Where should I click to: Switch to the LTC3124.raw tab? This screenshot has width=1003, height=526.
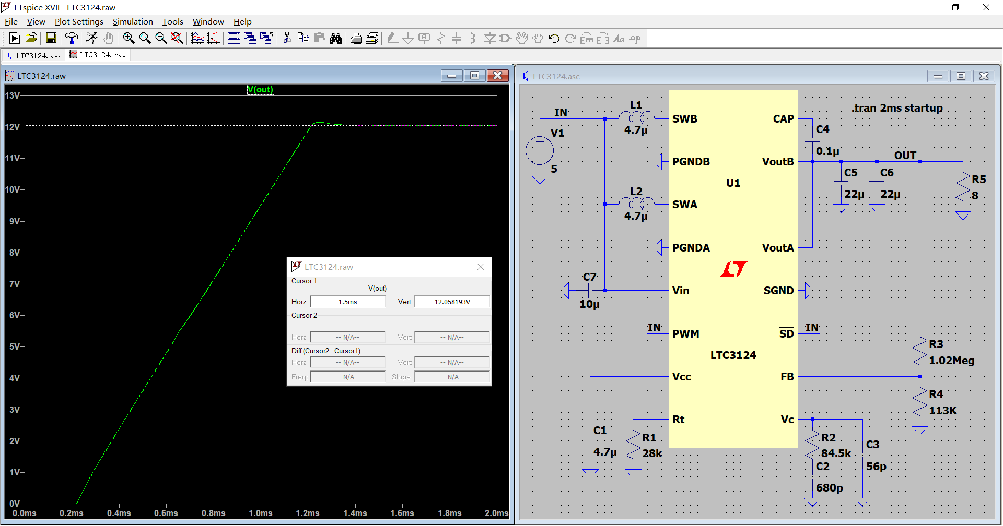(x=98, y=55)
